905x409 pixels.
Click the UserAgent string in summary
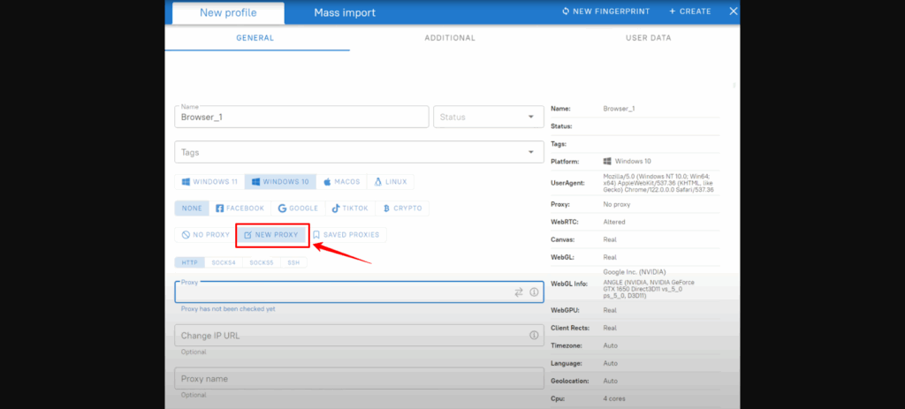pos(658,183)
